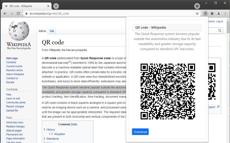Click the QR code extension toolbar icon
This screenshot has height=143, width=230.
click(x=206, y=14)
